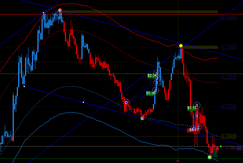Select the circled exit arrow just above the $2.34 label
The width and height of the screenshot is (243, 163).
[x=157, y=73]
